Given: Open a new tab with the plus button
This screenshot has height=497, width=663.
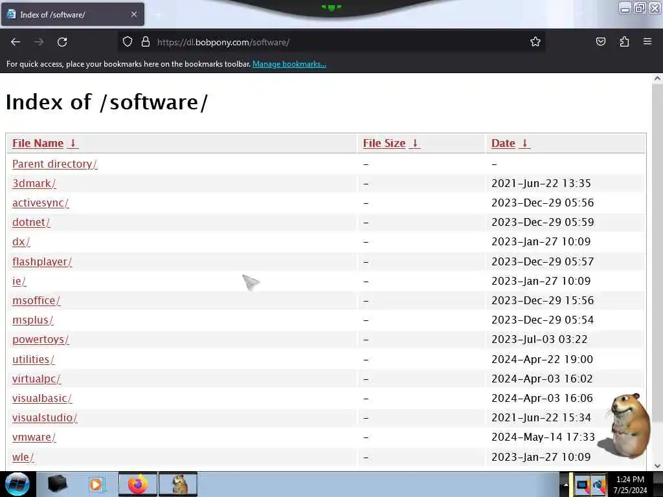Looking at the screenshot, I should [158, 15].
